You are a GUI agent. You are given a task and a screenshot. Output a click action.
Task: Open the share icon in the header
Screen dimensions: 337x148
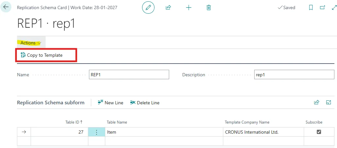168,8
